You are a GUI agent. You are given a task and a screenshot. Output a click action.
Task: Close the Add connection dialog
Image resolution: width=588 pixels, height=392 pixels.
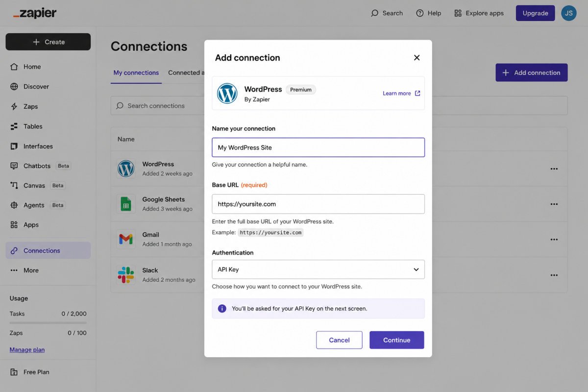pyautogui.click(x=417, y=57)
